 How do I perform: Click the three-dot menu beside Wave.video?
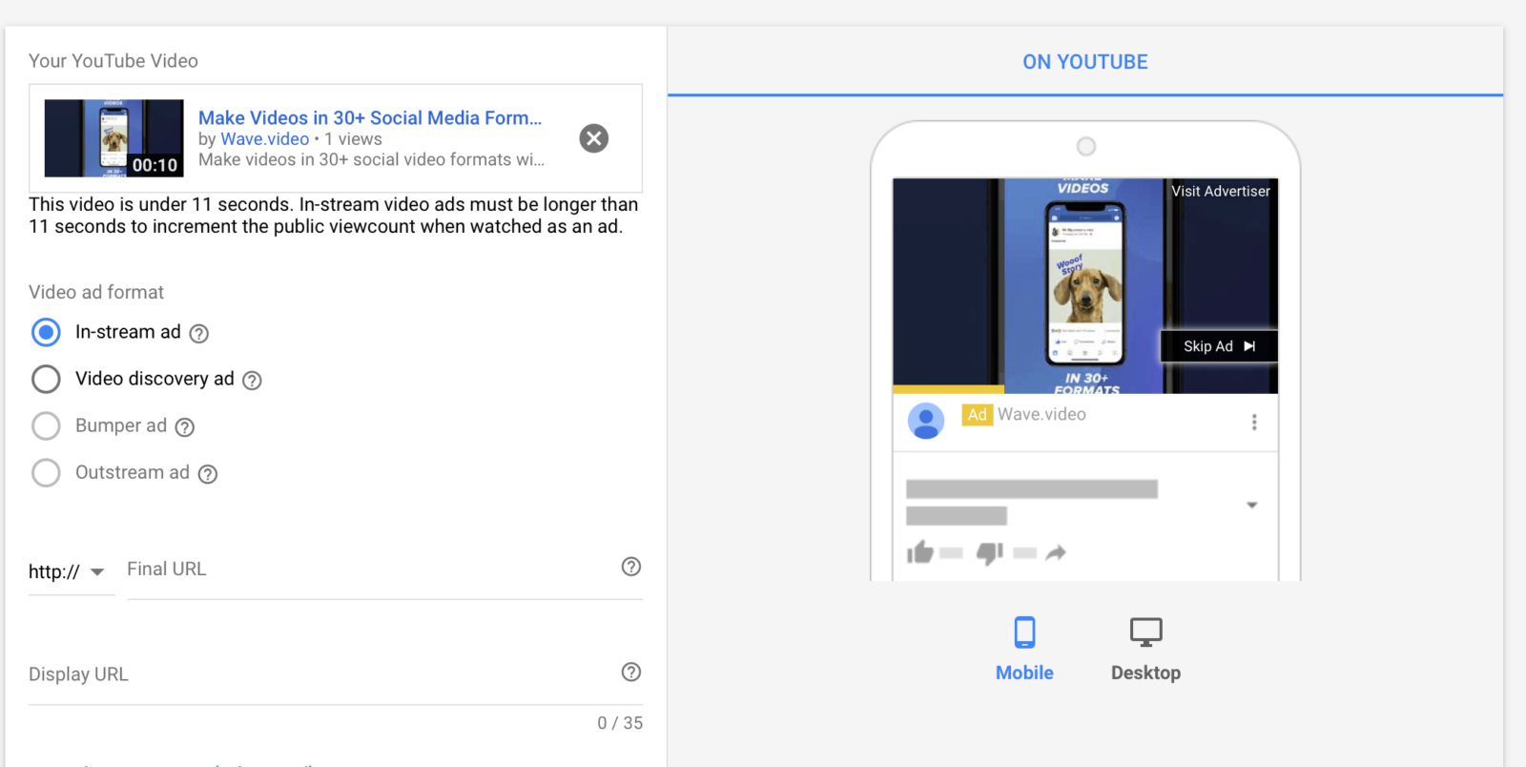pyautogui.click(x=1254, y=422)
